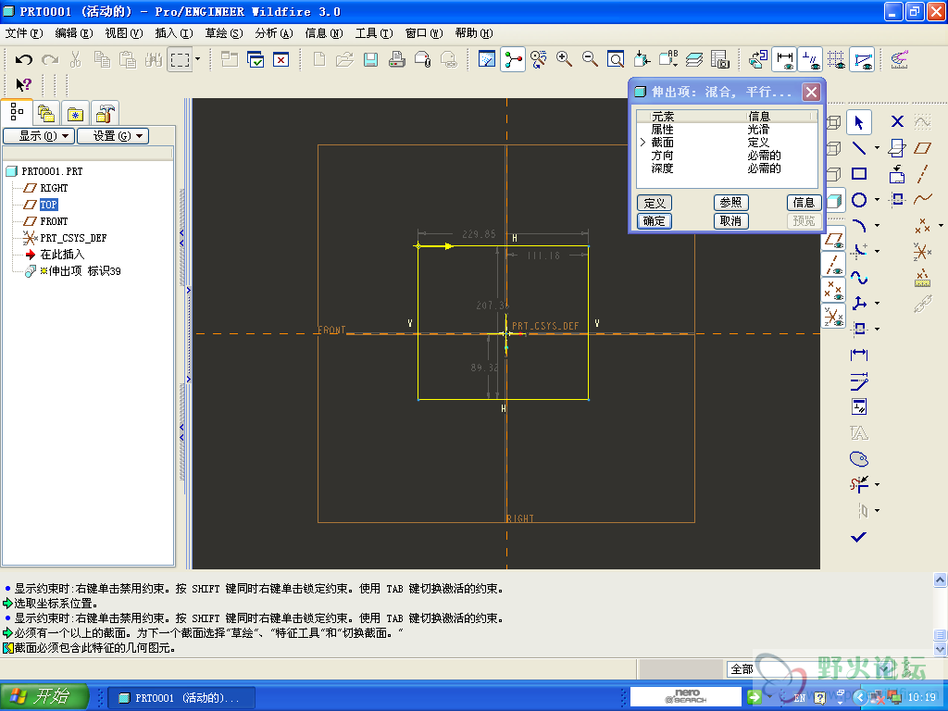Select the dimension tool
948x711 pixels.
click(859, 355)
